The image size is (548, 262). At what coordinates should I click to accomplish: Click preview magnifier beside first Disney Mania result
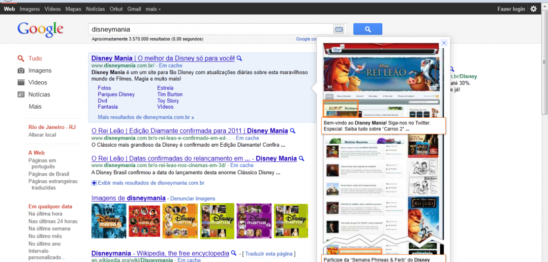pos(239,58)
